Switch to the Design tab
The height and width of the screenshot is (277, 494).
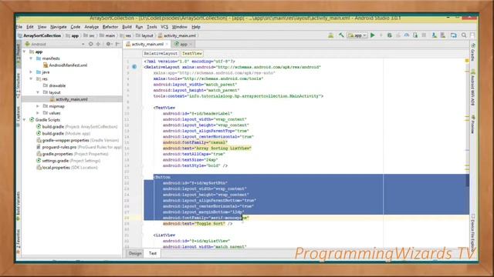coord(135,253)
